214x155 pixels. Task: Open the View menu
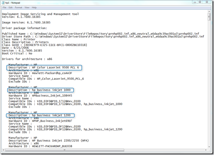pyautogui.click(x=27, y=7)
